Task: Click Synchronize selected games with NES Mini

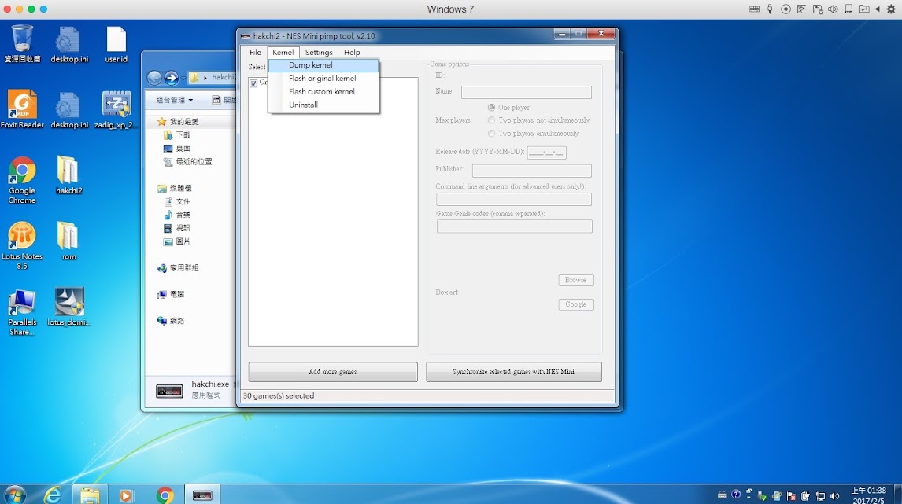Action: [x=514, y=372]
